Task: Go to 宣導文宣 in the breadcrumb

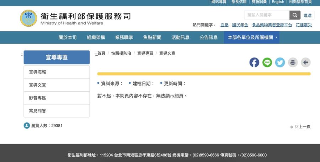Action: (167, 53)
